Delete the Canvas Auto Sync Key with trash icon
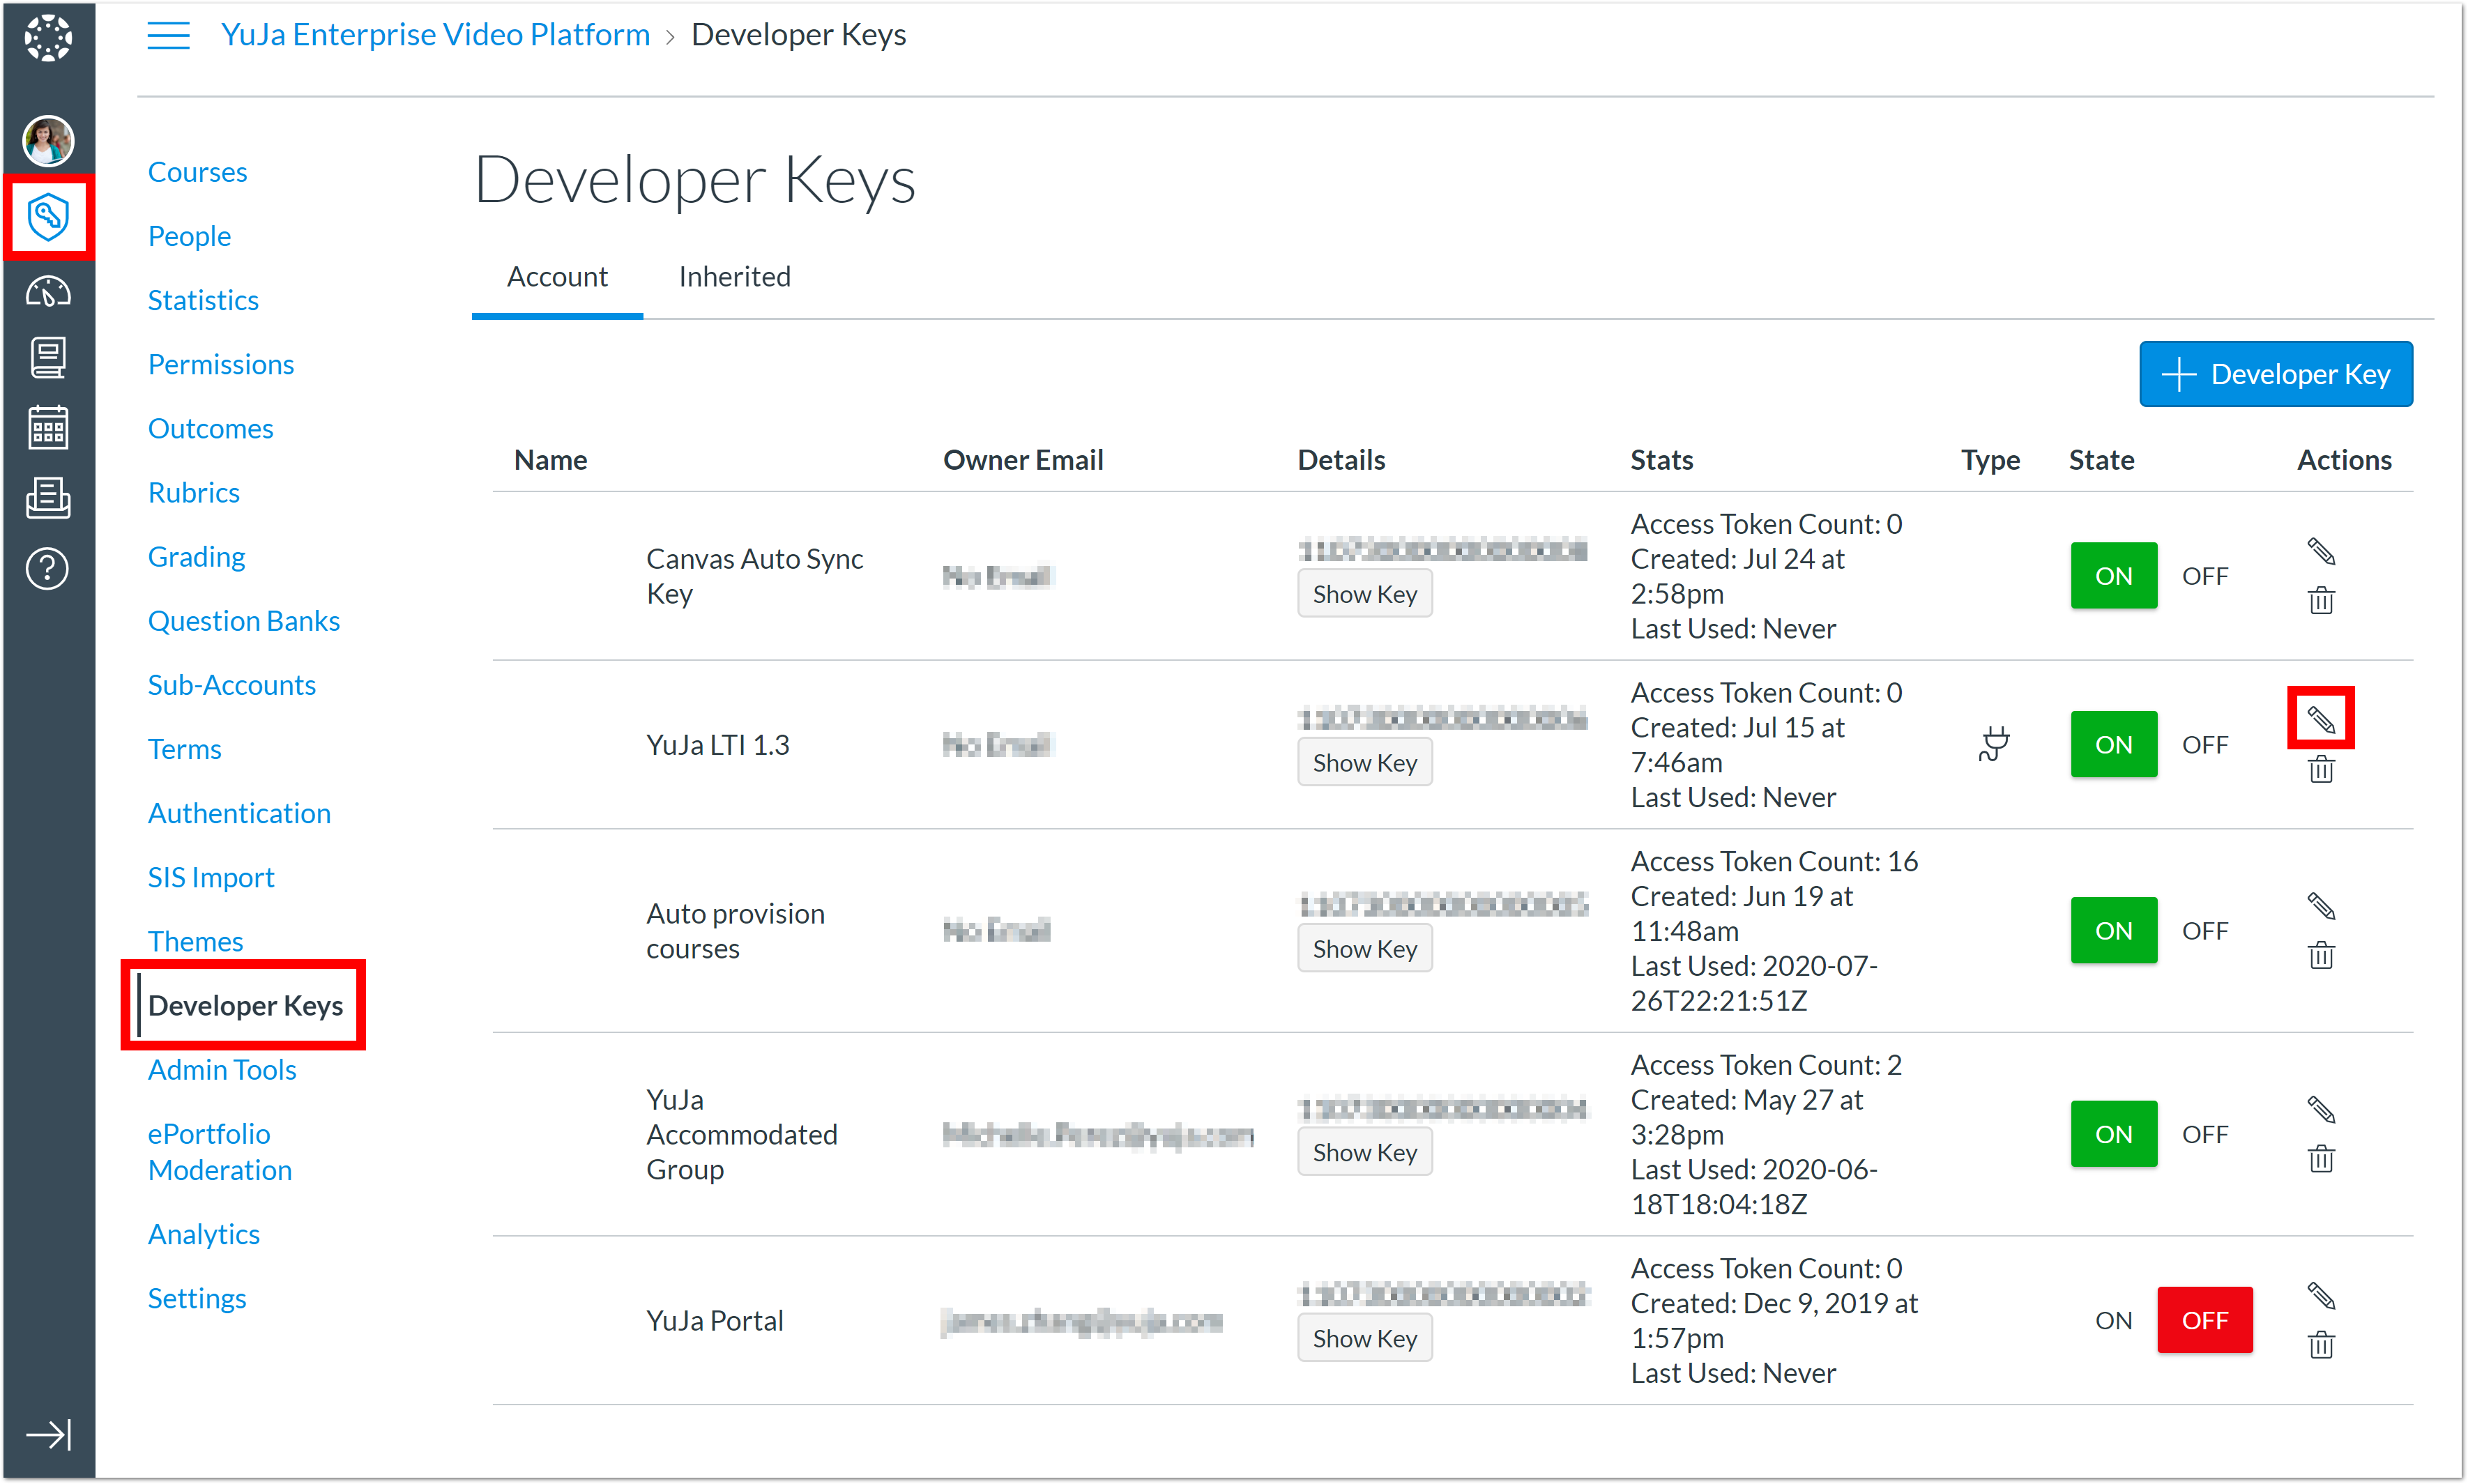Screen dimensions: 2468x1484 [2320, 600]
